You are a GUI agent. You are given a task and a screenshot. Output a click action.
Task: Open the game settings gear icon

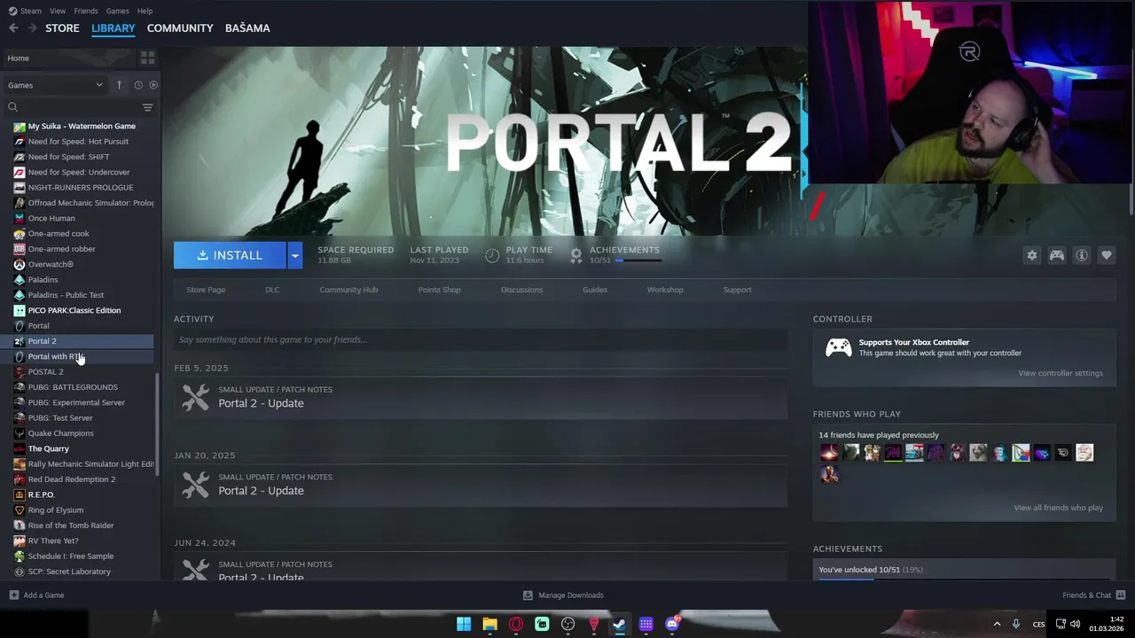pos(1031,255)
